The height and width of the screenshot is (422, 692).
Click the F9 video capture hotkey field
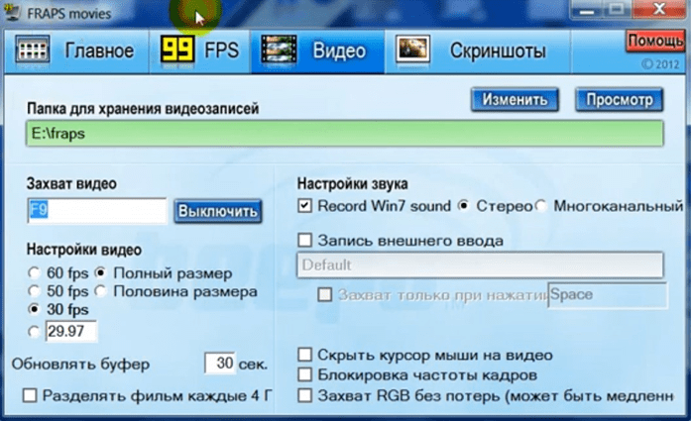97,211
